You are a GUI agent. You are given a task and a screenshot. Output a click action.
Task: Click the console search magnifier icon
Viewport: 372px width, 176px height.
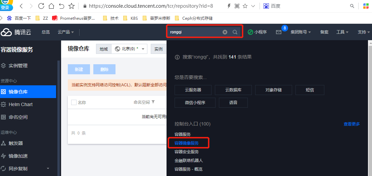(235, 32)
